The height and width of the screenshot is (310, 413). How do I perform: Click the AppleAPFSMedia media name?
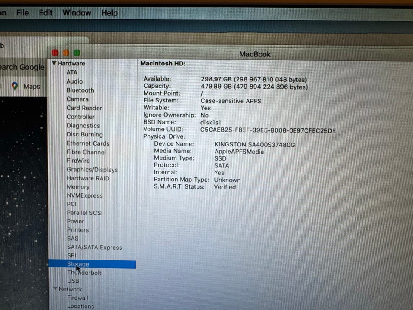click(x=239, y=152)
